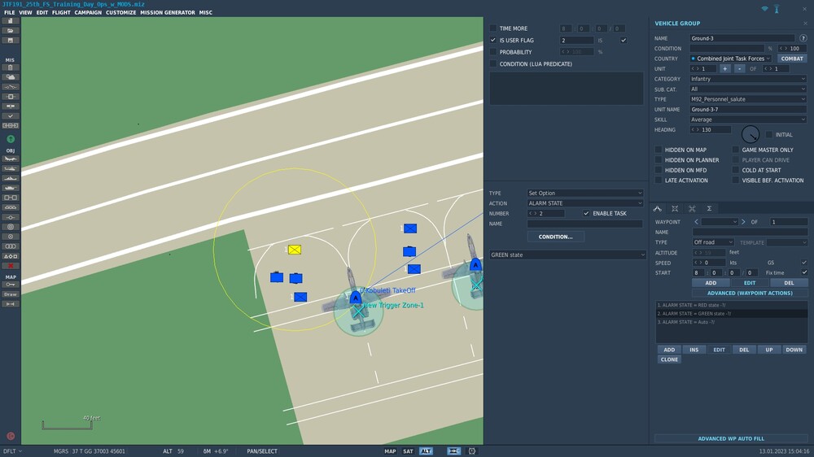This screenshot has width=814, height=457.
Task: Click the group NAME field Ground-3
Action: [x=742, y=38]
